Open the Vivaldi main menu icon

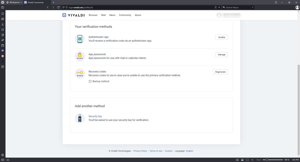(x=2, y=2)
